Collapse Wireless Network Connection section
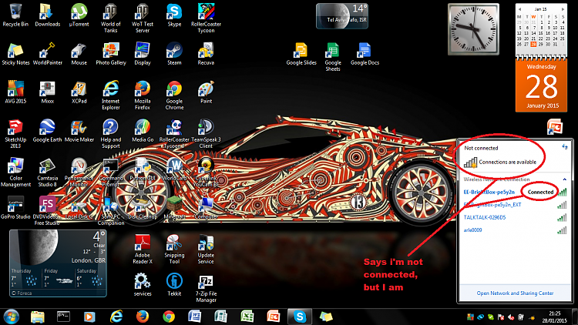Viewport: 578px width, 325px height. (x=564, y=179)
